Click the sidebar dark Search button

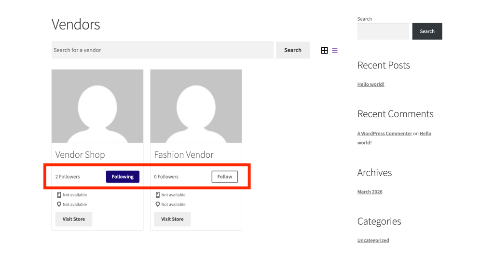[x=427, y=31]
